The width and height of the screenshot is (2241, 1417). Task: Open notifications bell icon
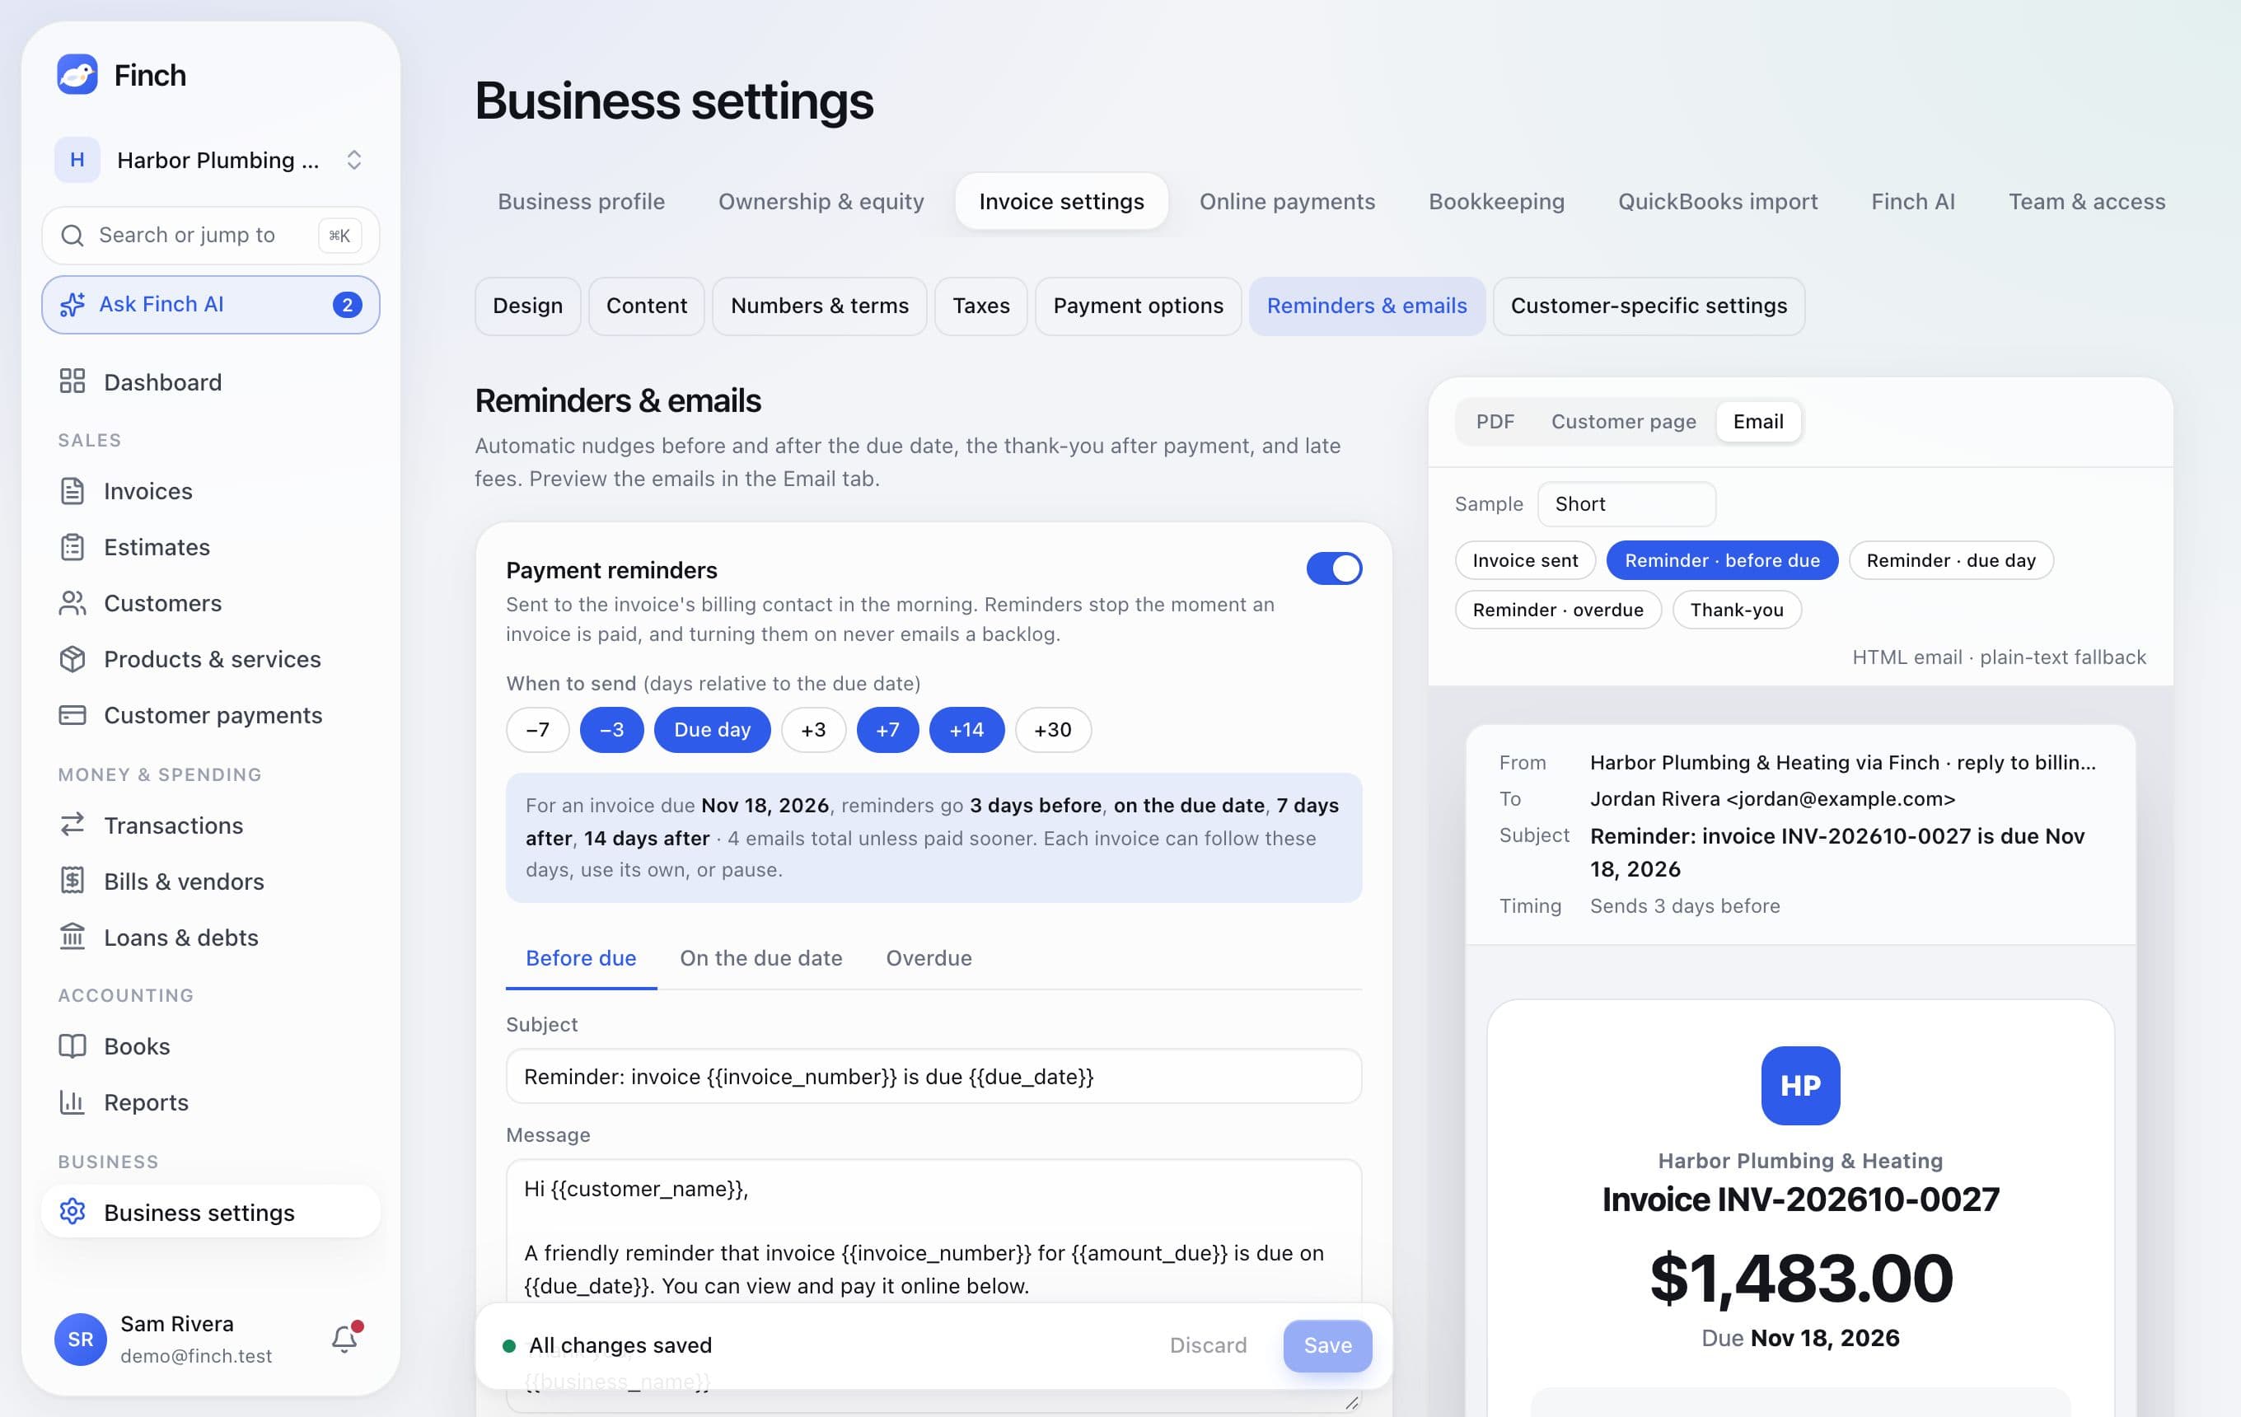tap(345, 1338)
